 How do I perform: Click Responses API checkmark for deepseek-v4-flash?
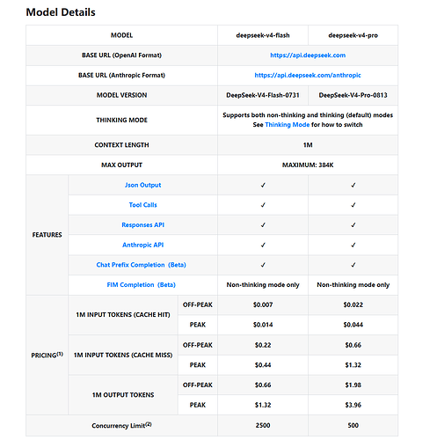(x=263, y=225)
